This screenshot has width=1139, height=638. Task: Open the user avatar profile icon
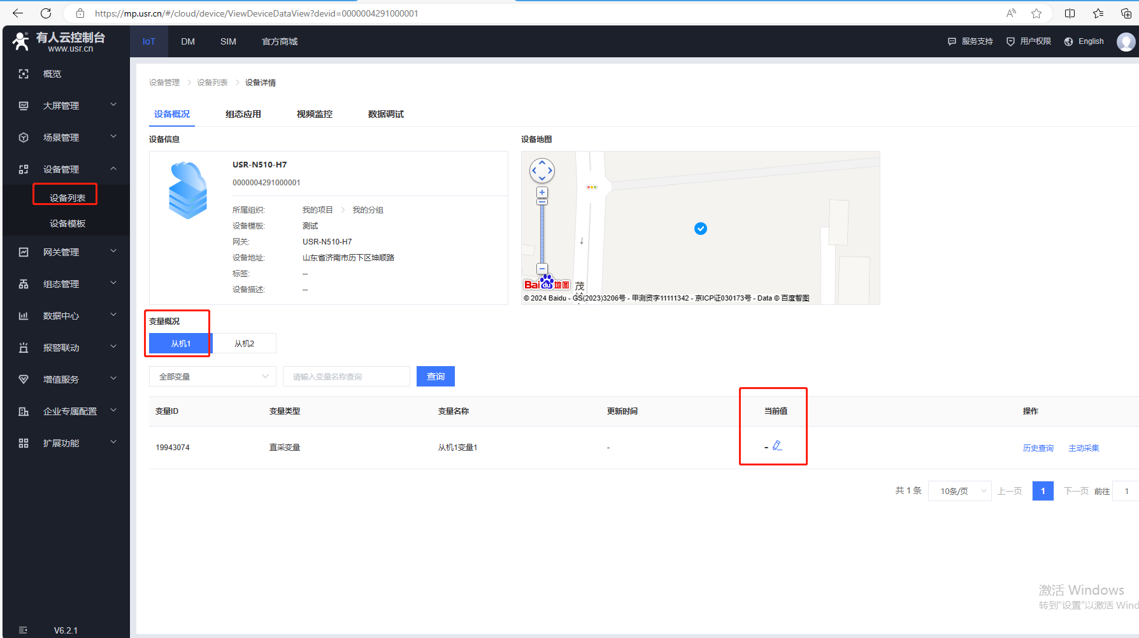pos(1126,41)
